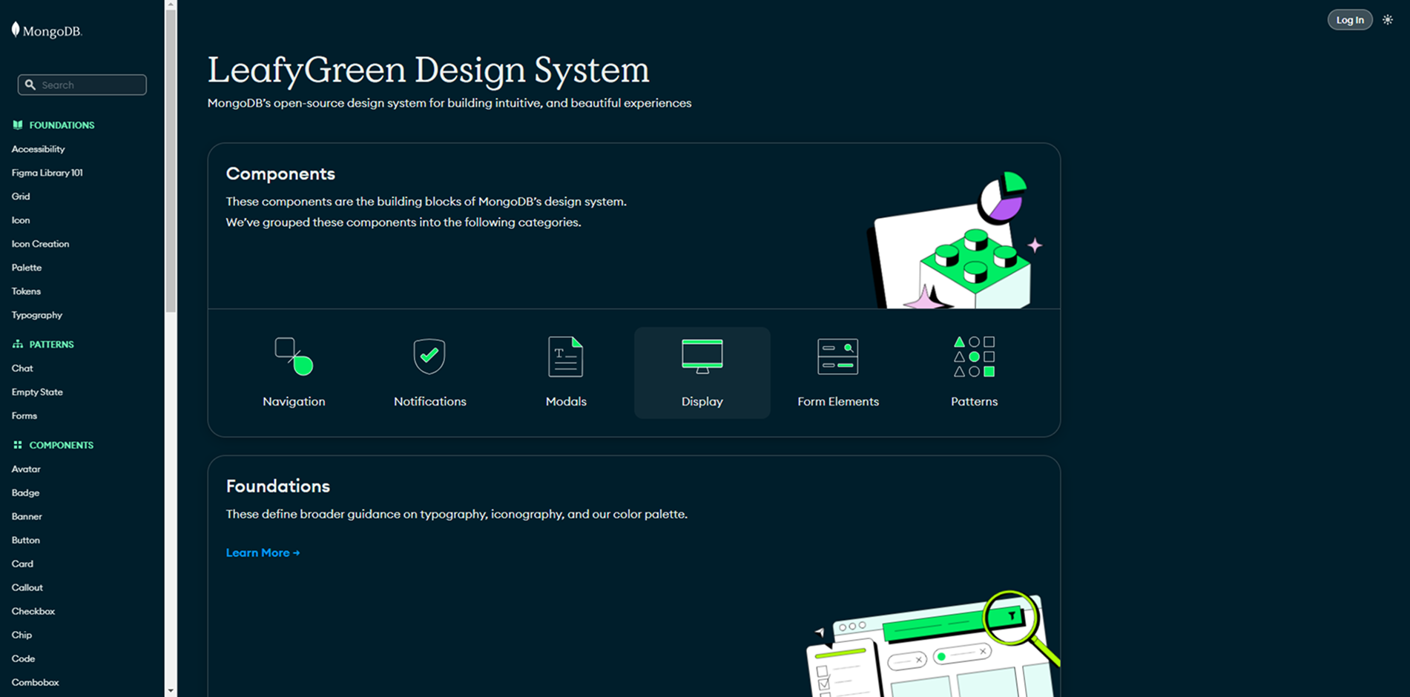This screenshot has height=697, width=1410.
Task: Open the Chip component page
Action: tap(22, 635)
